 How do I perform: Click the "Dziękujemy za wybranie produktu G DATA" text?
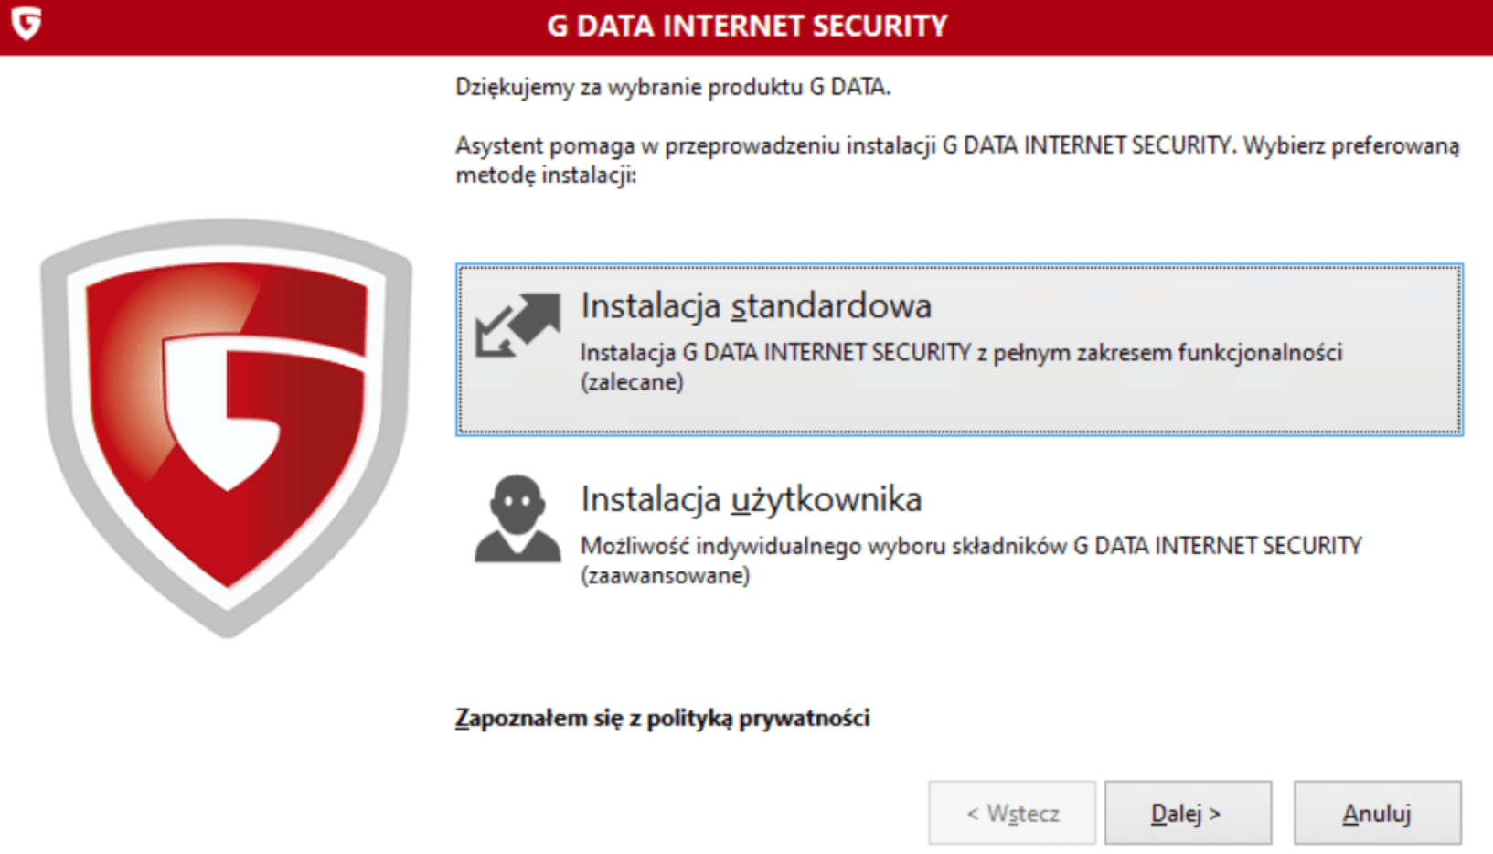click(673, 88)
